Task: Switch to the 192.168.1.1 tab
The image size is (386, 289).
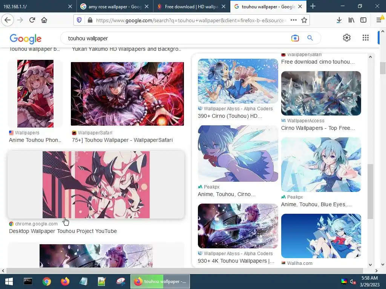Action: pyautogui.click(x=34, y=7)
